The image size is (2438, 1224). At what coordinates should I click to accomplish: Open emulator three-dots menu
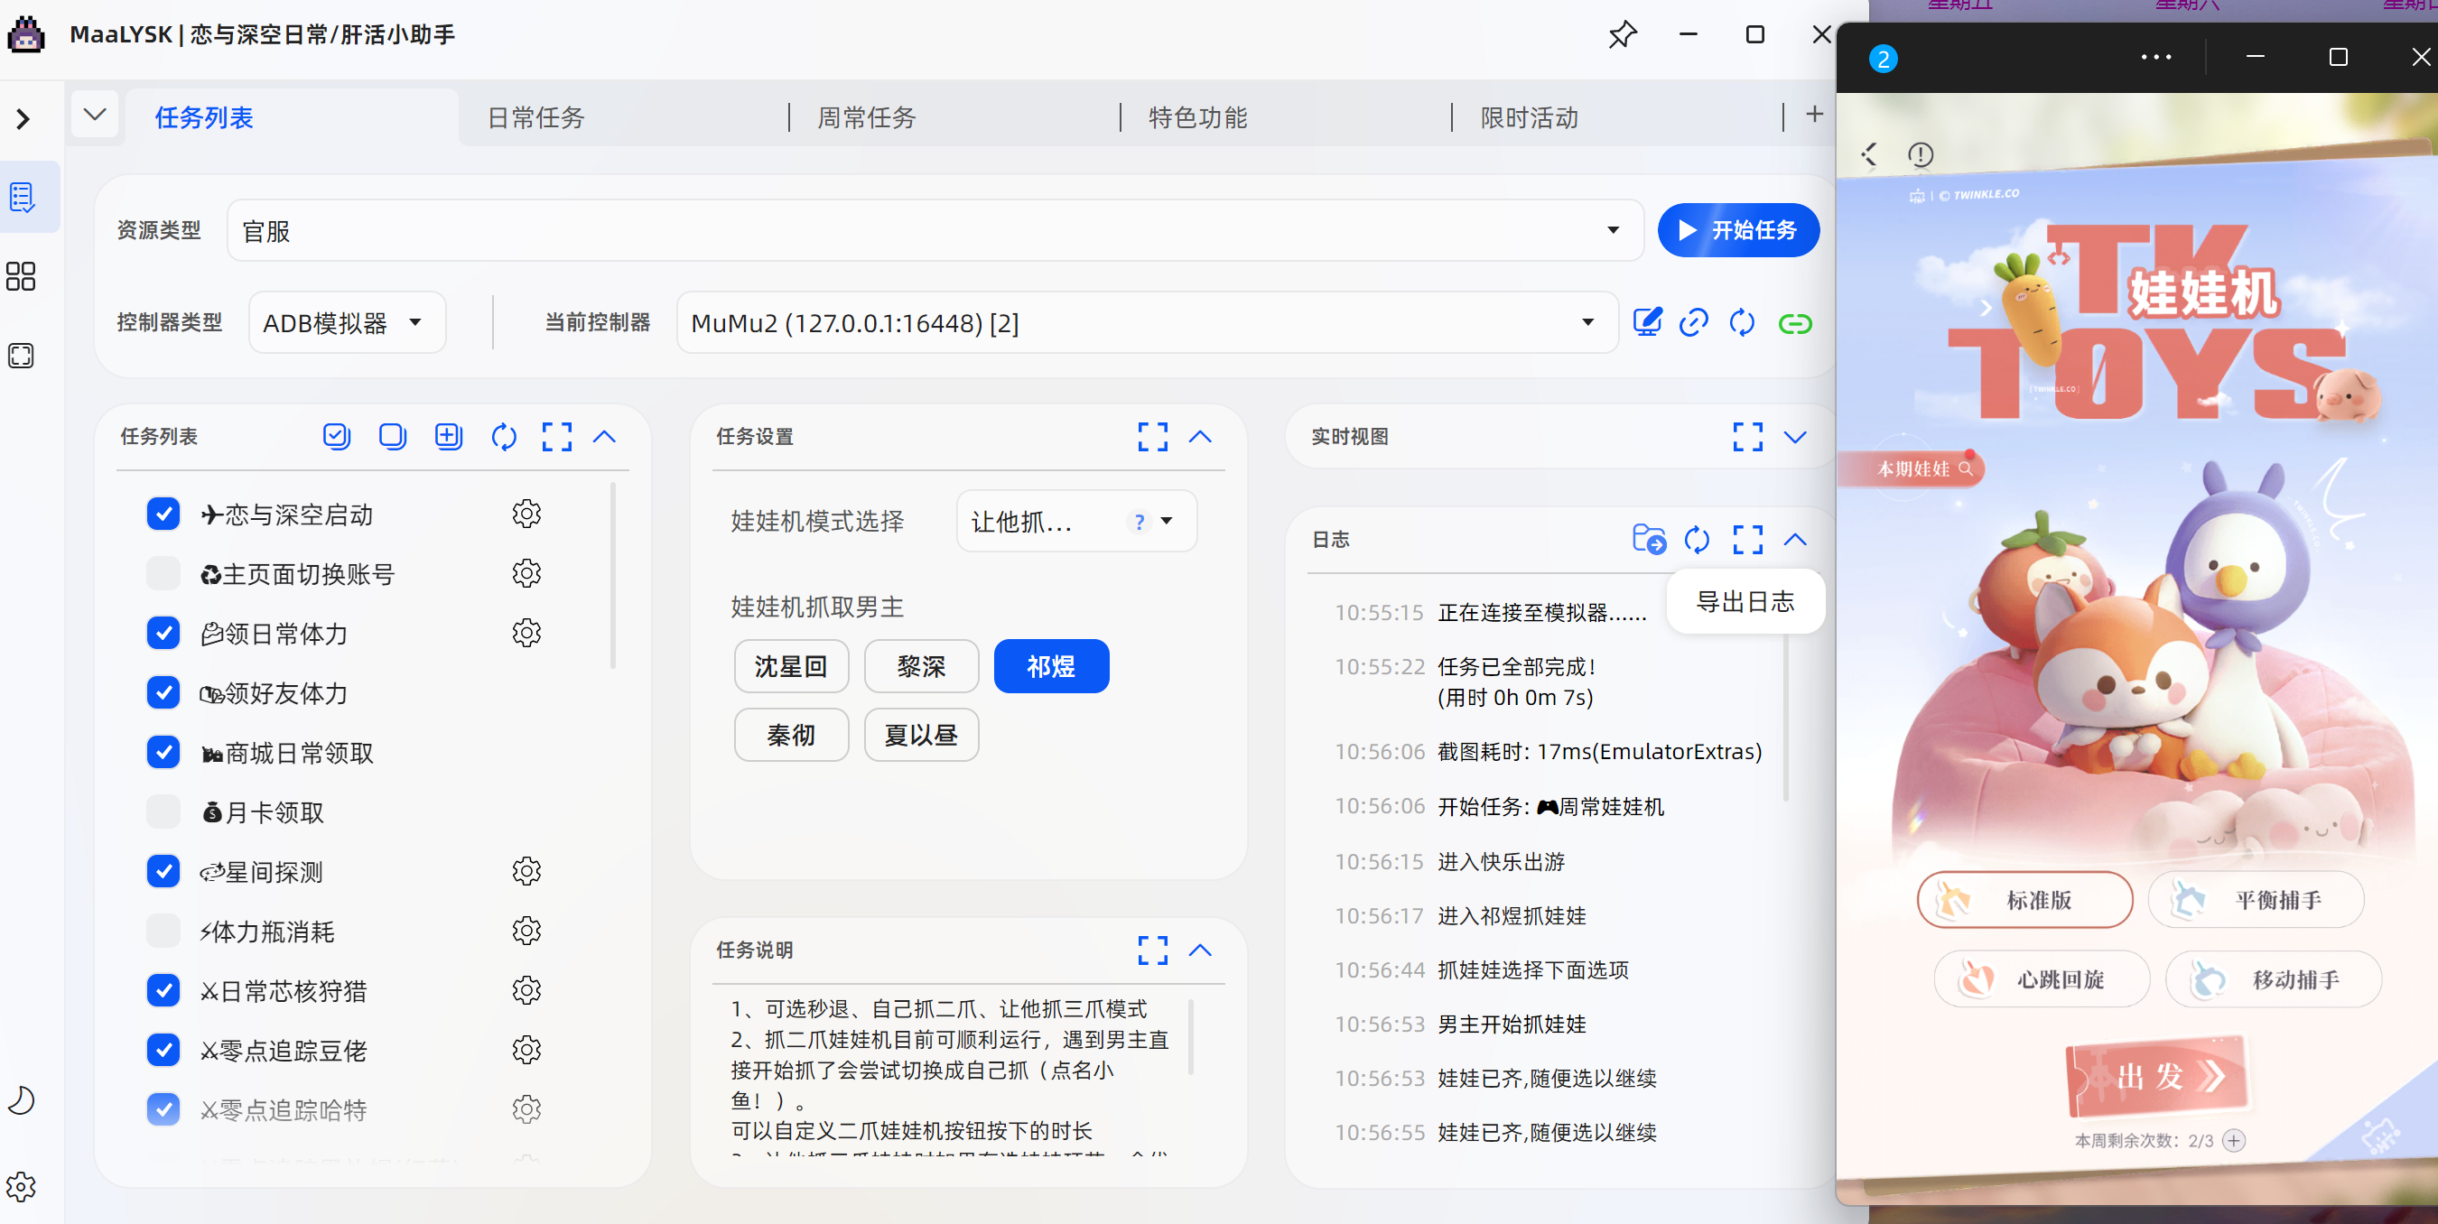[x=2156, y=57]
